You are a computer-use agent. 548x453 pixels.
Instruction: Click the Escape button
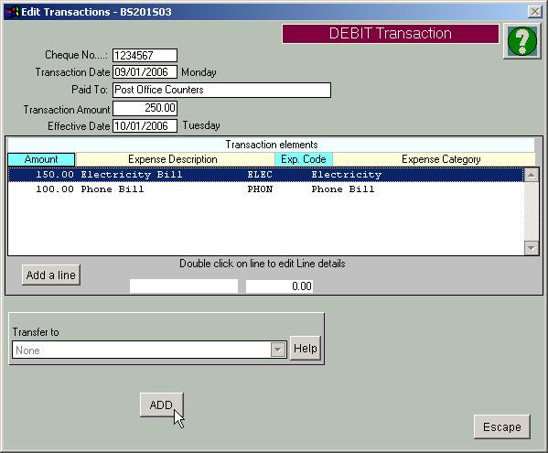[502, 426]
